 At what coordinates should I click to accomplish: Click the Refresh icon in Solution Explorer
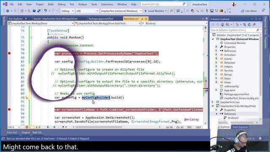click(x=249, y=24)
